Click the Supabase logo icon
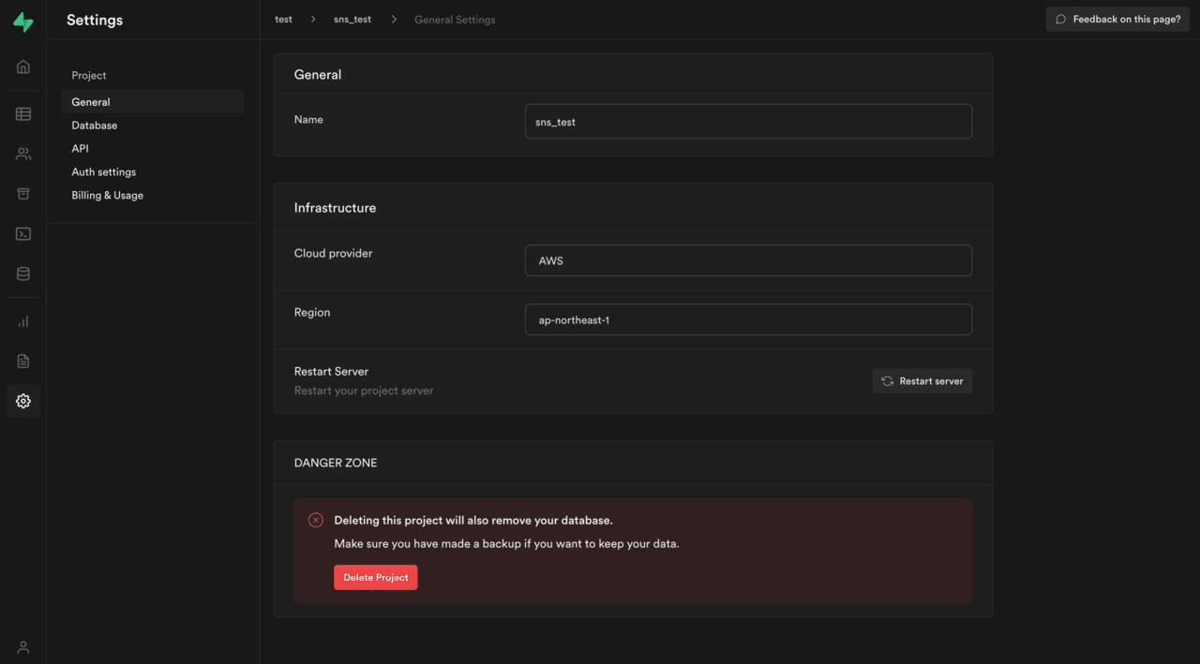Viewport: 1200px width, 664px height. pos(23,22)
